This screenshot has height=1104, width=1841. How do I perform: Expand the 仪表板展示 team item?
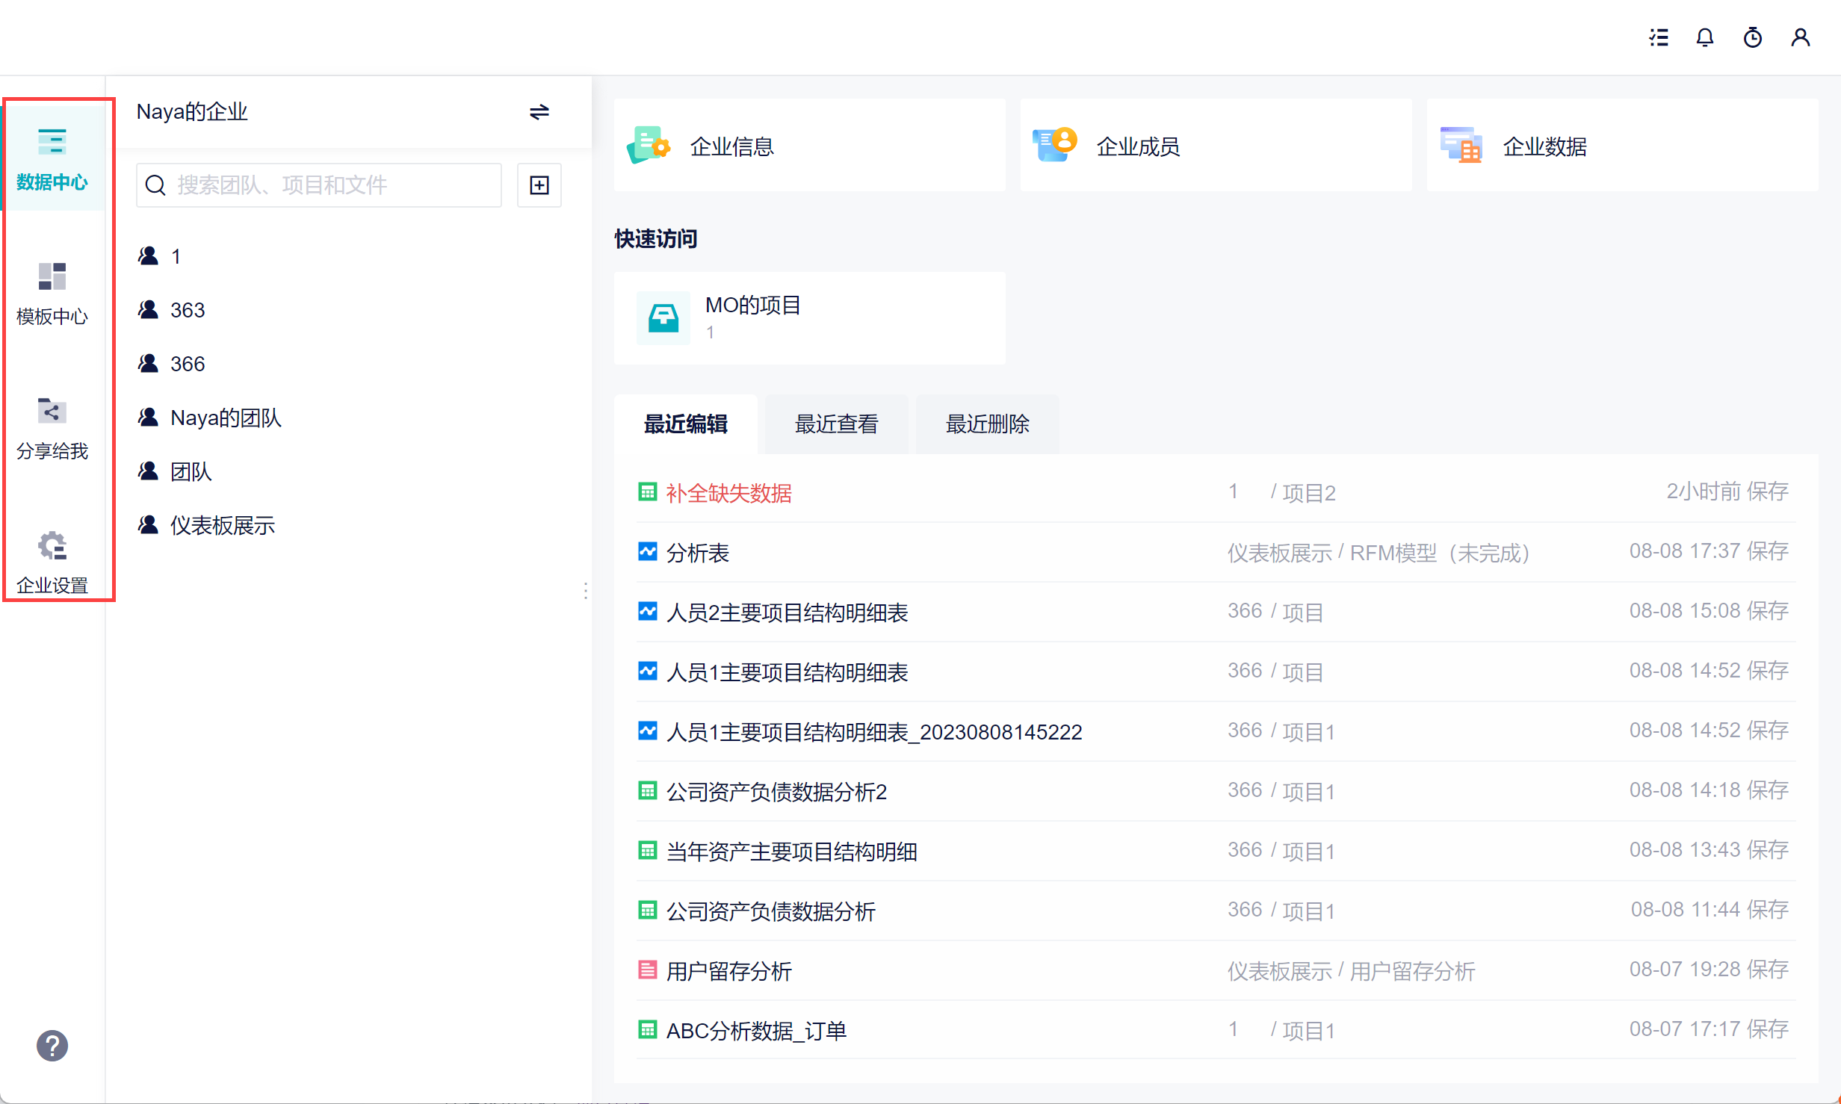click(222, 525)
